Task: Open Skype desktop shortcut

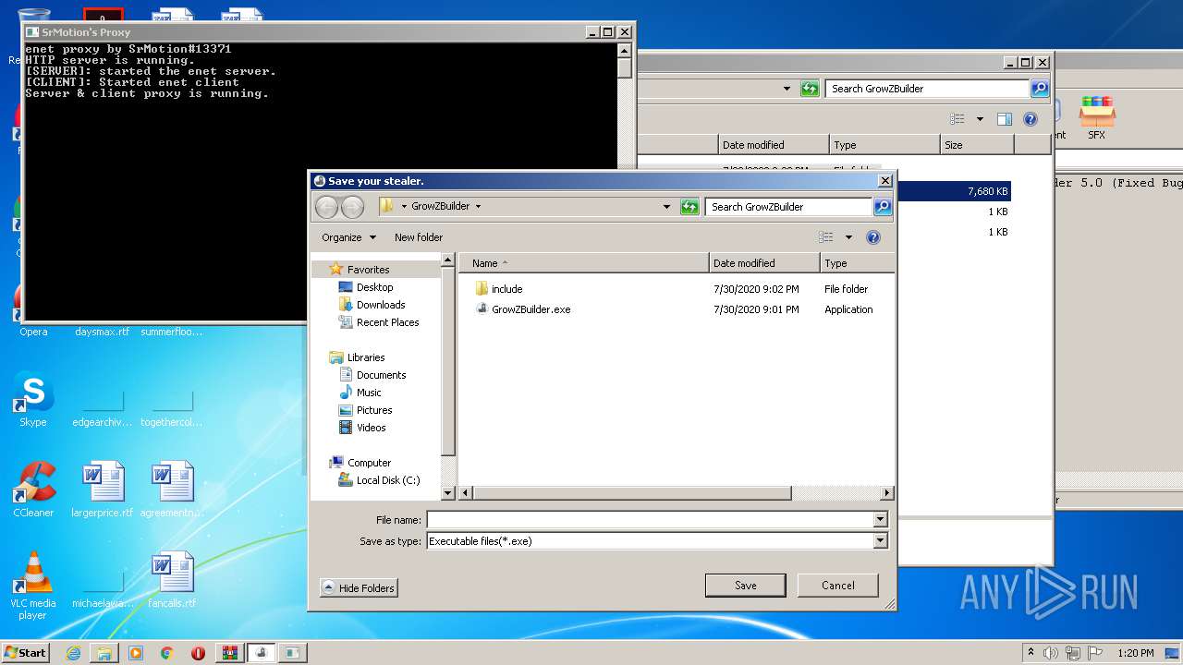Action: pyautogui.click(x=33, y=400)
